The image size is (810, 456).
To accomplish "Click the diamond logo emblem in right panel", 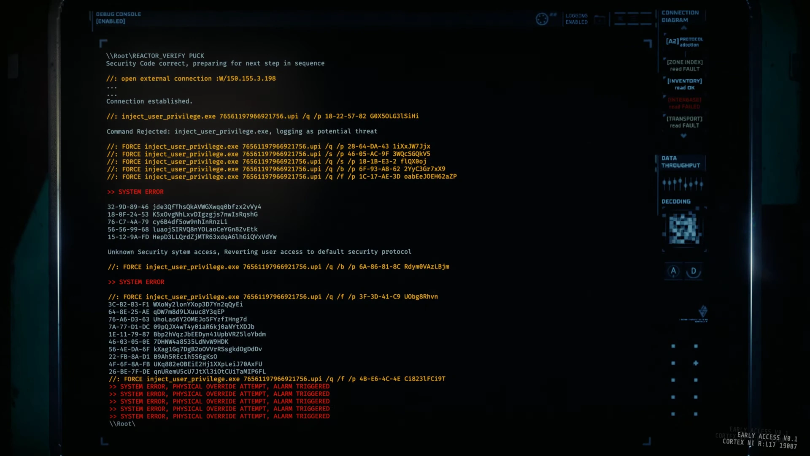I will tap(703, 312).
